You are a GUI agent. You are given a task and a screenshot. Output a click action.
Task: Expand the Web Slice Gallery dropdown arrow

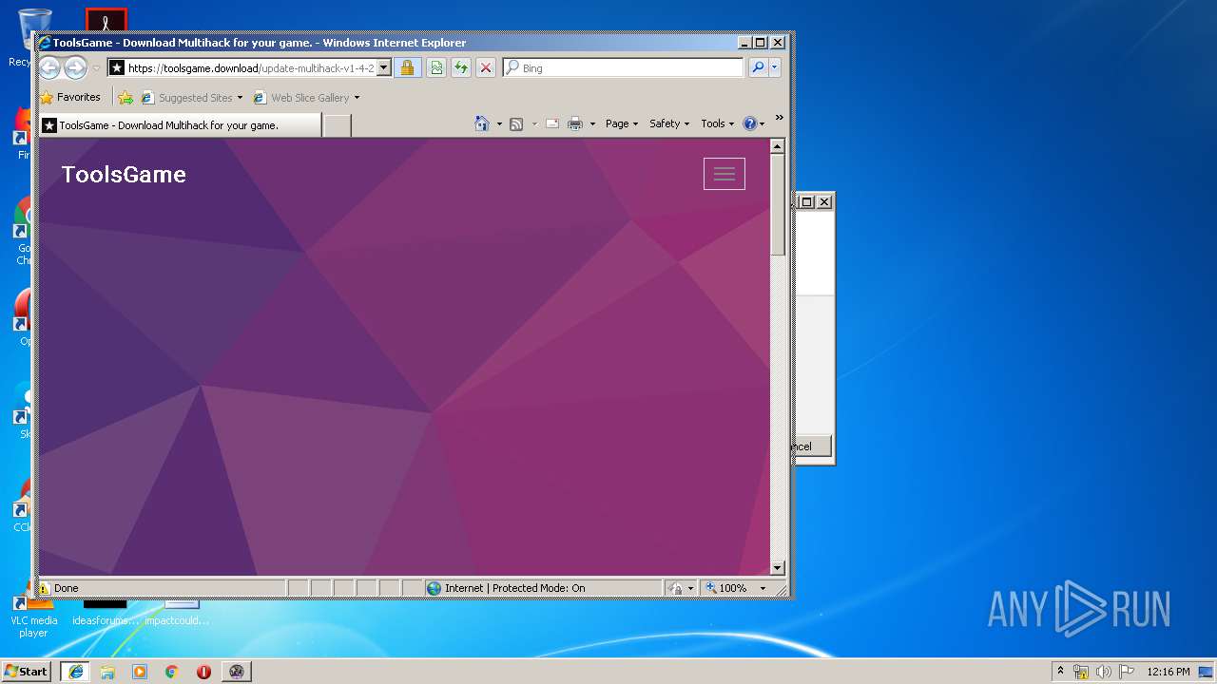pos(357,98)
